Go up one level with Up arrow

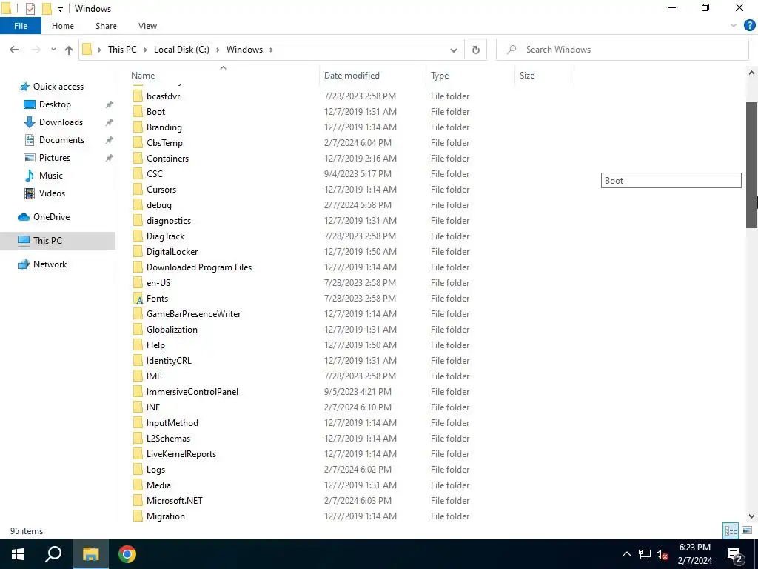pyautogui.click(x=69, y=50)
